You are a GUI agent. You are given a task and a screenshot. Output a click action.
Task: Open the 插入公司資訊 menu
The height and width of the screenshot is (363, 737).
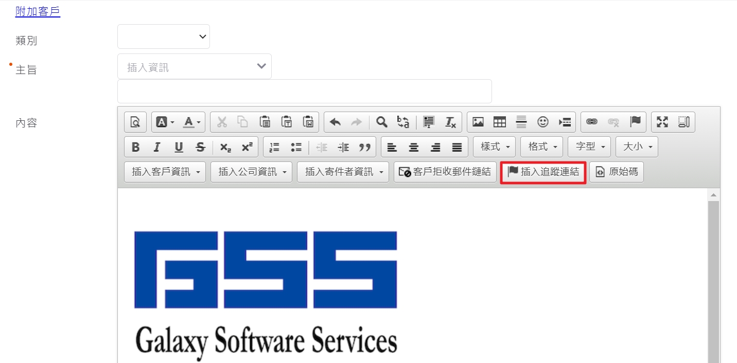pyautogui.click(x=251, y=172)
